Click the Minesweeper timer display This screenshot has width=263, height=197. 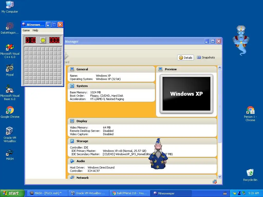54,40
